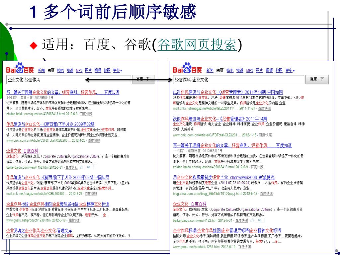340x255 pixels.
Task: Open 视频 tab in the left Baidu page
Action: coord(98,70)
